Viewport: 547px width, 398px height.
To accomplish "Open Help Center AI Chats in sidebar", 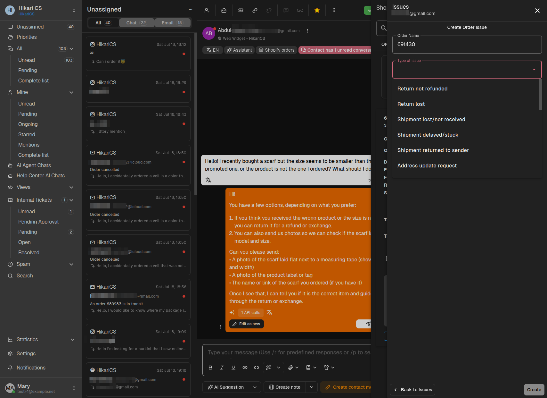I will click(x=41, y=176).
